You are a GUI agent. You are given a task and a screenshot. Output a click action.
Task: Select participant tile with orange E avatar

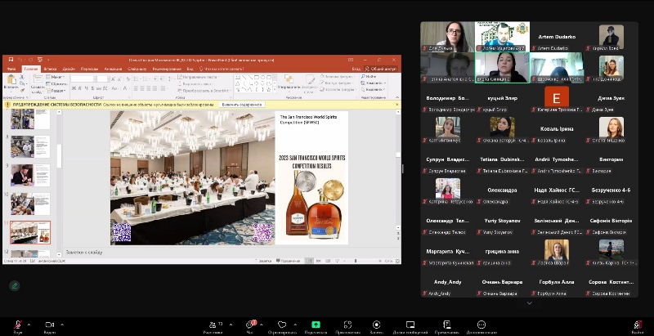557,98
